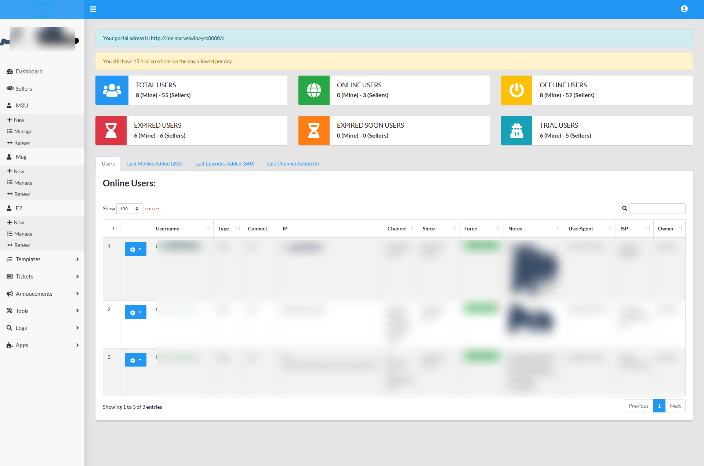
Task: Go to the Next page button
Action: click(x=675, y=406)
